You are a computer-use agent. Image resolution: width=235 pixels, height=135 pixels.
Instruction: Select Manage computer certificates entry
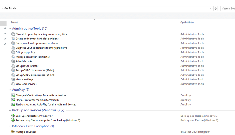tap(33, 57)
